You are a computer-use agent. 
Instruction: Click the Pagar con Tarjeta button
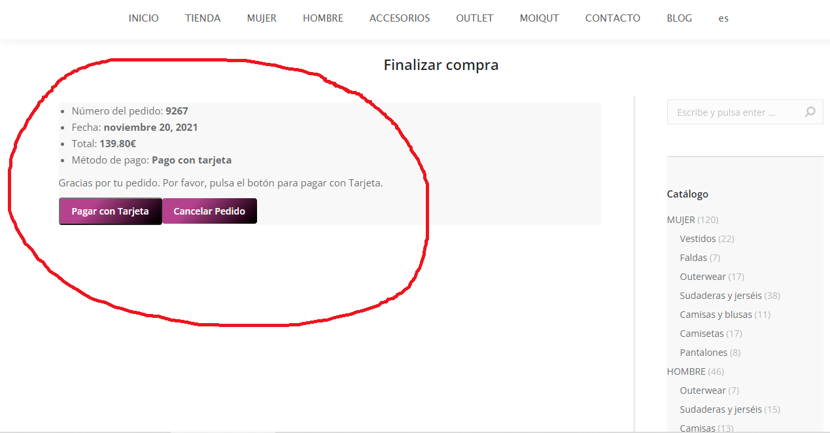pos(110,211)
